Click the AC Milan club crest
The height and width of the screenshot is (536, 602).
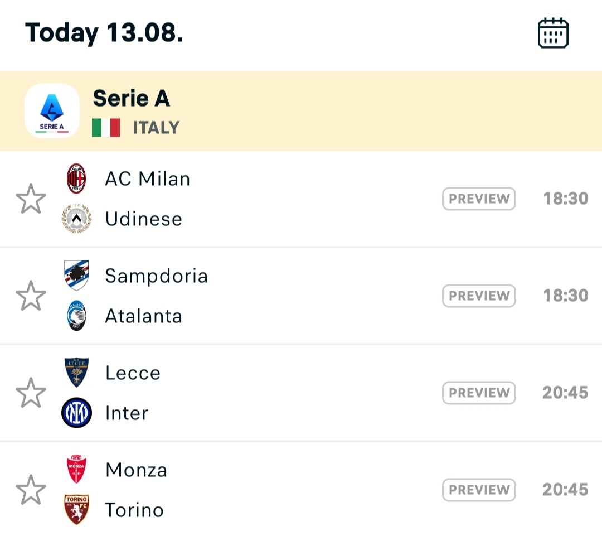tap(76, 178)
